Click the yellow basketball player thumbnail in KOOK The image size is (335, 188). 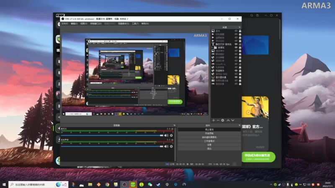click(x=255, y=107)
